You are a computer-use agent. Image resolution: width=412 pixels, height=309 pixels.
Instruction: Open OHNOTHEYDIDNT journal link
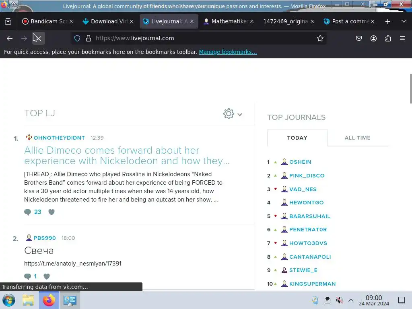59,138
